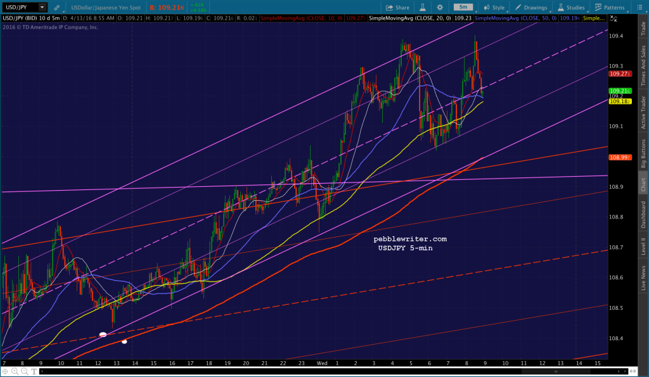The width and height of the screenshot is (649, 377).
Task: Click the crosshair pan icon at bottom left
Action: point(5,371)
